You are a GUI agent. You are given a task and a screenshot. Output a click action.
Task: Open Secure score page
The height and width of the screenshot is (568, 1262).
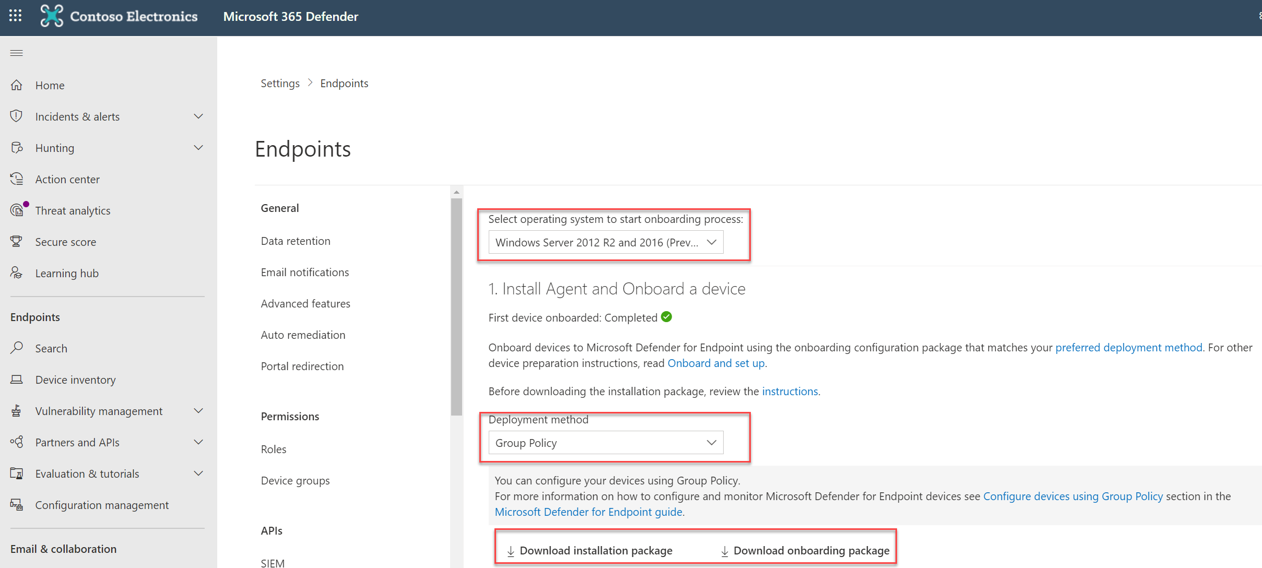coord(66,242)
